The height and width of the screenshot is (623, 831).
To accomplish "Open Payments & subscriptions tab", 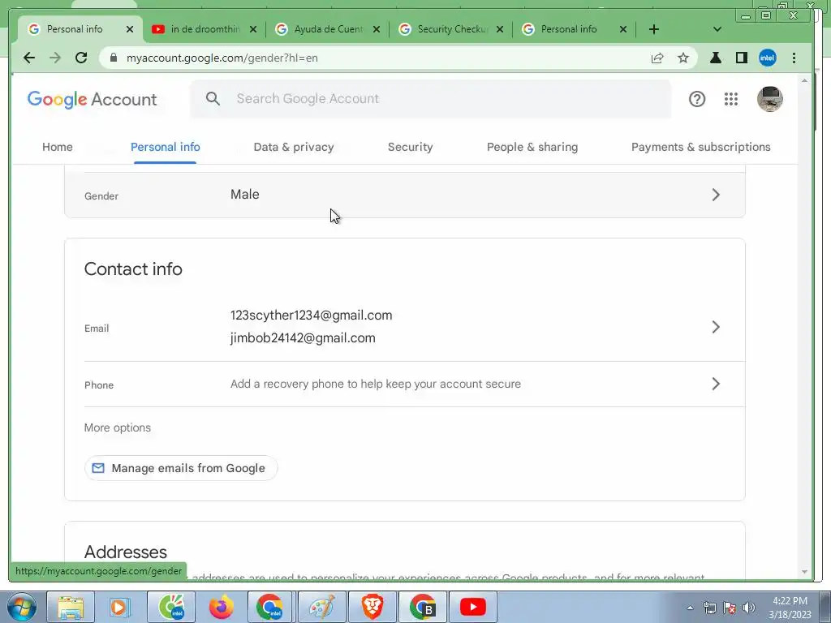I will tap(700, 147).
